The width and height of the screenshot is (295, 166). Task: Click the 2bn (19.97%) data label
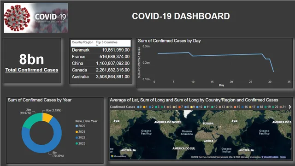coord(26,111)
